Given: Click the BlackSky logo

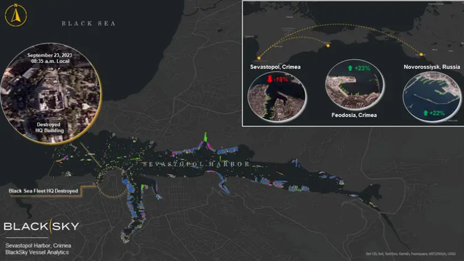Looking at the screenshot, I should pos(41,226).
